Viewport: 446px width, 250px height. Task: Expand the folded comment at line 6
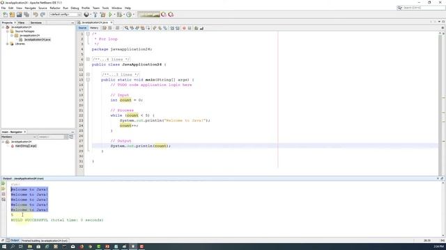point(88,59)
